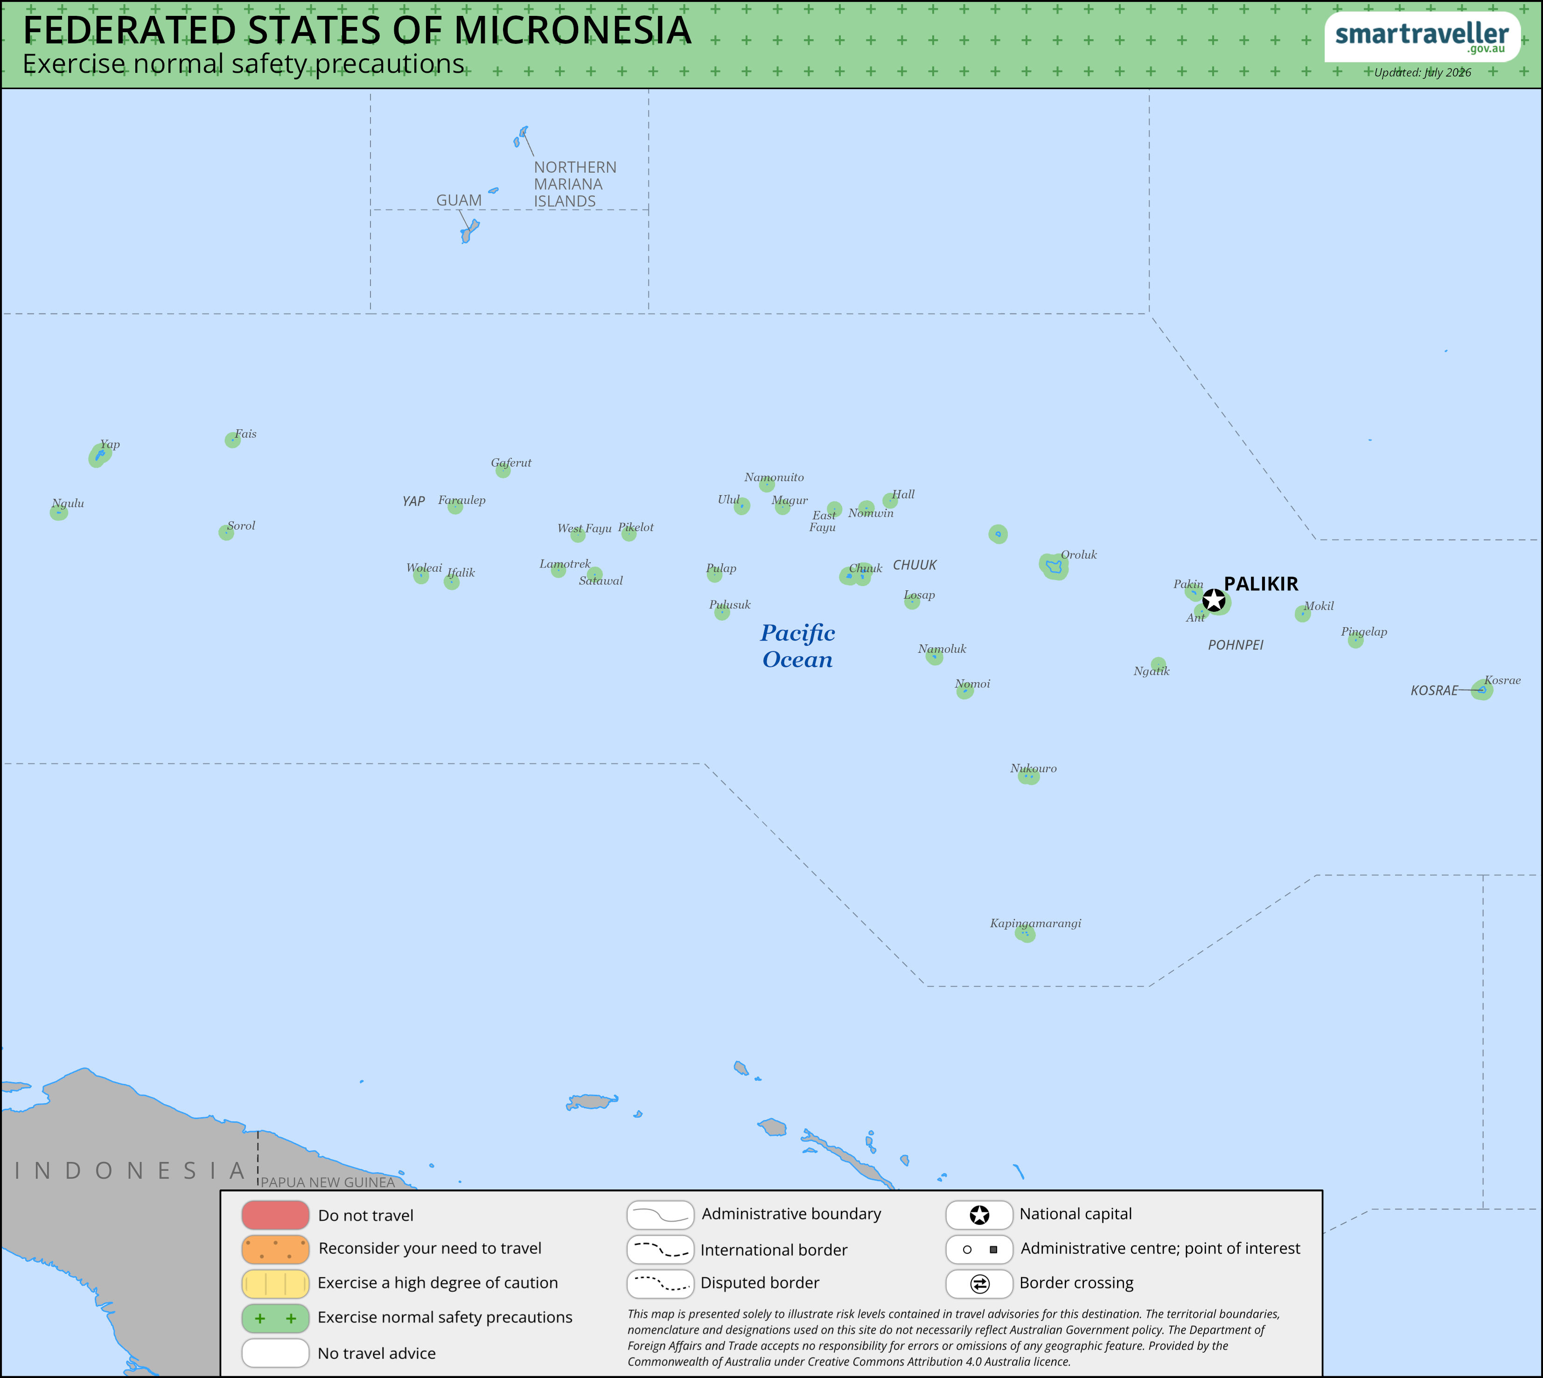Click the Satawal label
Viewport: 1543px width, 1378px height.
coord(600,581)
